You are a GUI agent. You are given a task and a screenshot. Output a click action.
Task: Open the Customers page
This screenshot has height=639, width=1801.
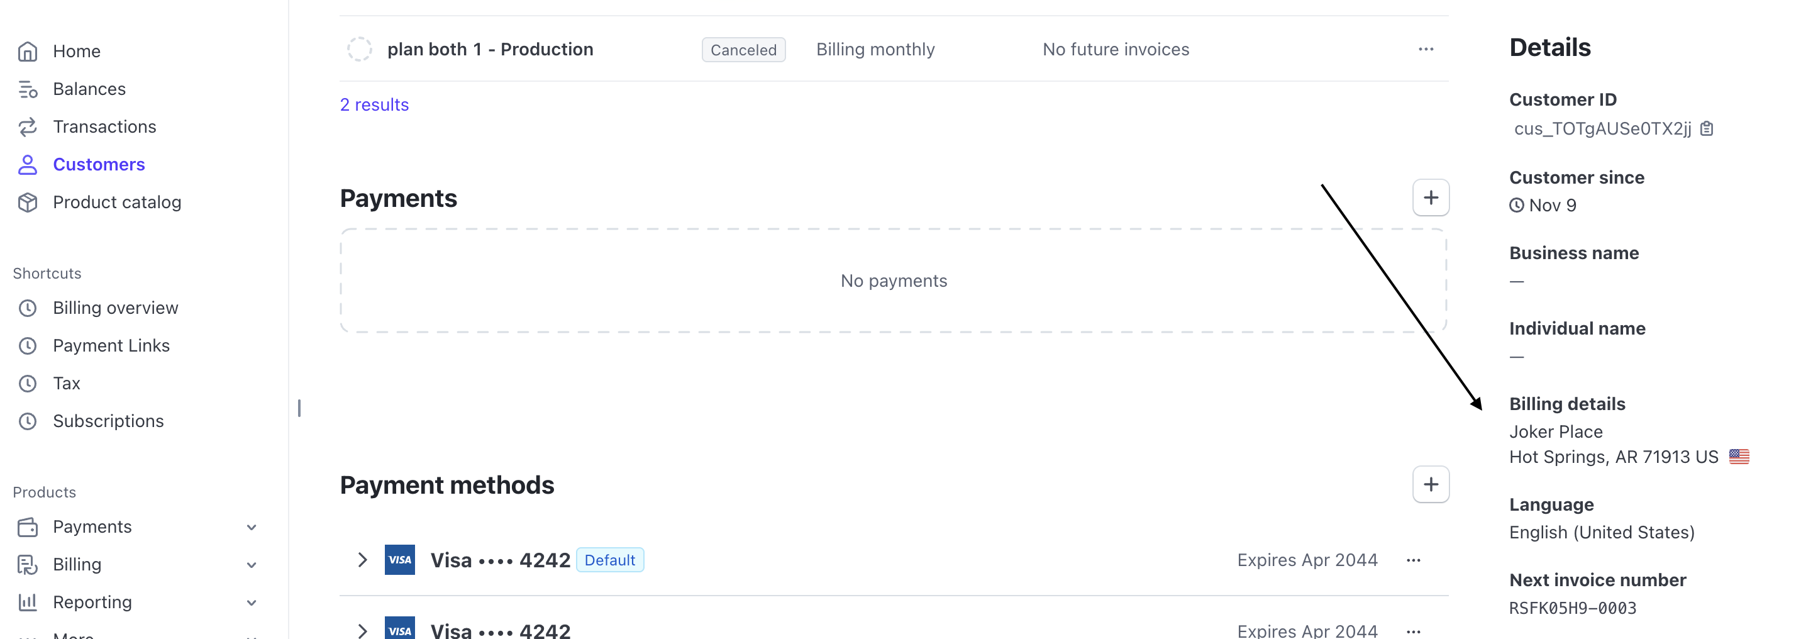[98, 164]
